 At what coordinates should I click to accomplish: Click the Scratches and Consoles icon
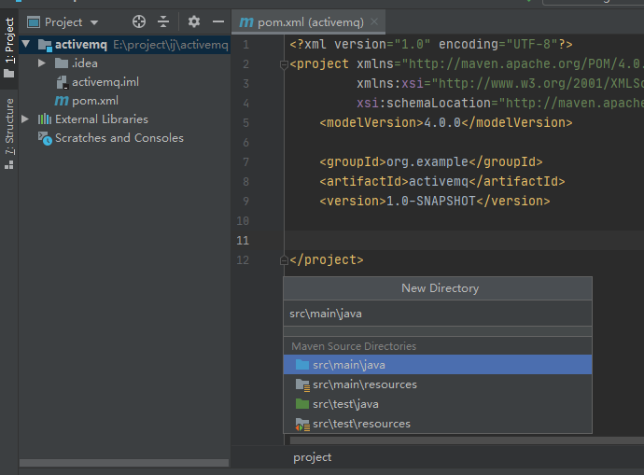[45, 138]
